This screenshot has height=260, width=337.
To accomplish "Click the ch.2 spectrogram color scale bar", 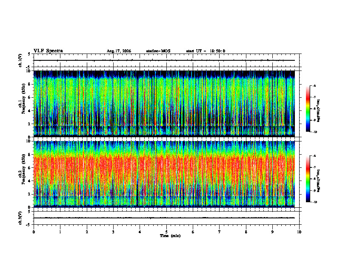I will click(308, 179).
